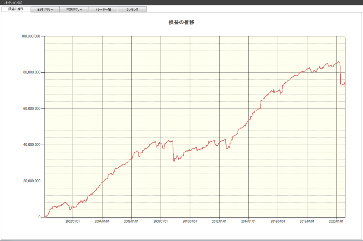363x241 pixels.
Task: Click the 2012/01/01 x-axis label
Action: pos(219,221)
